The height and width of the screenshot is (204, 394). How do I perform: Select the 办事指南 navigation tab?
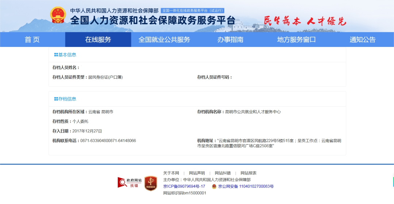click(230, 40)
